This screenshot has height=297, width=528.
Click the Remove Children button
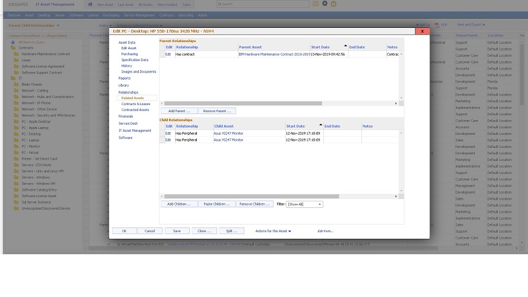pyautogui.click(x=255, y=204)
